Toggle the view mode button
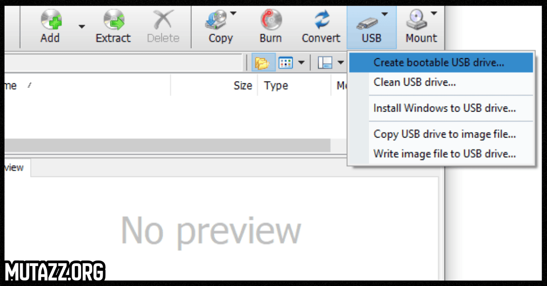Image resolution: width=547 pixels, height=286 pixels. [286, 62]
